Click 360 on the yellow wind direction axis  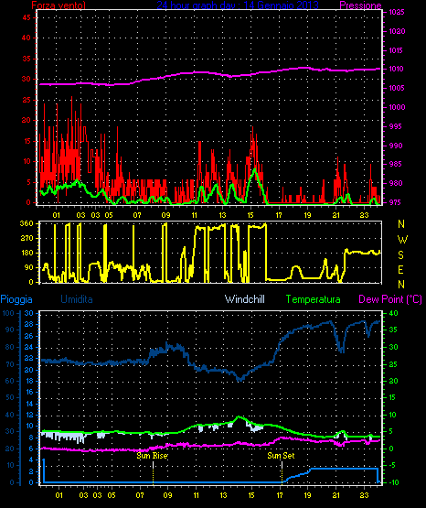(27, 223)
